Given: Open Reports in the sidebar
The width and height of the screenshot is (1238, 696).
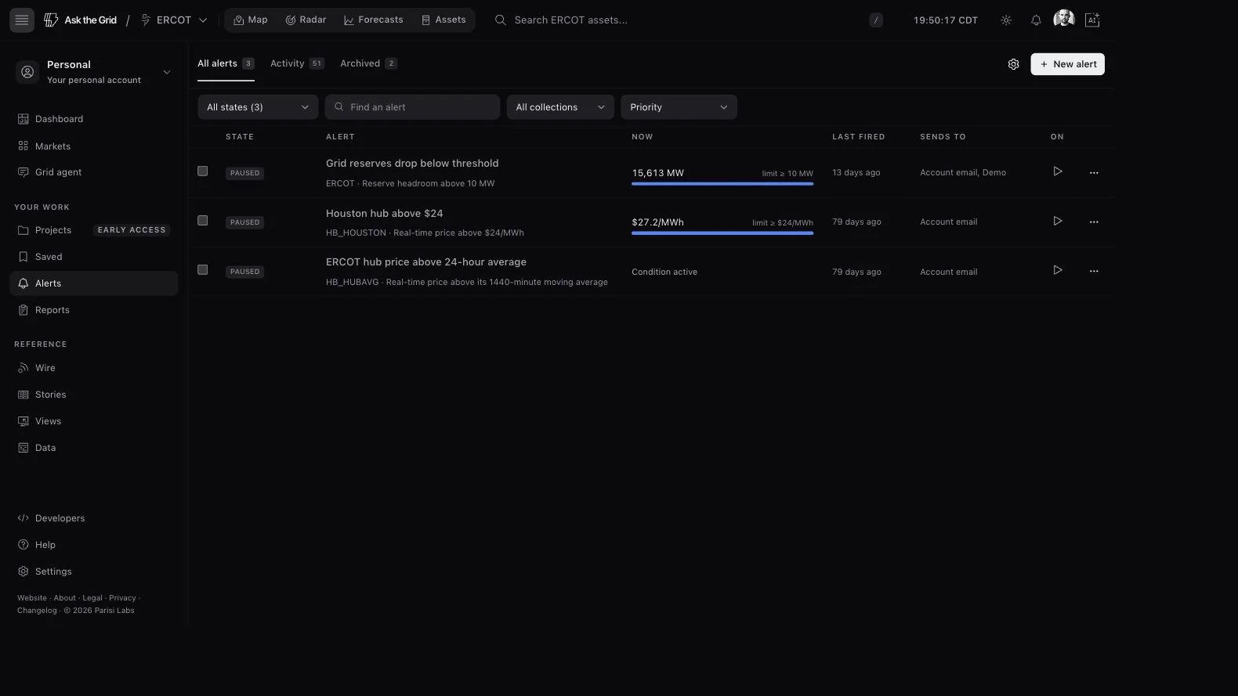Looking at the screenshot, I should [94, 310].
